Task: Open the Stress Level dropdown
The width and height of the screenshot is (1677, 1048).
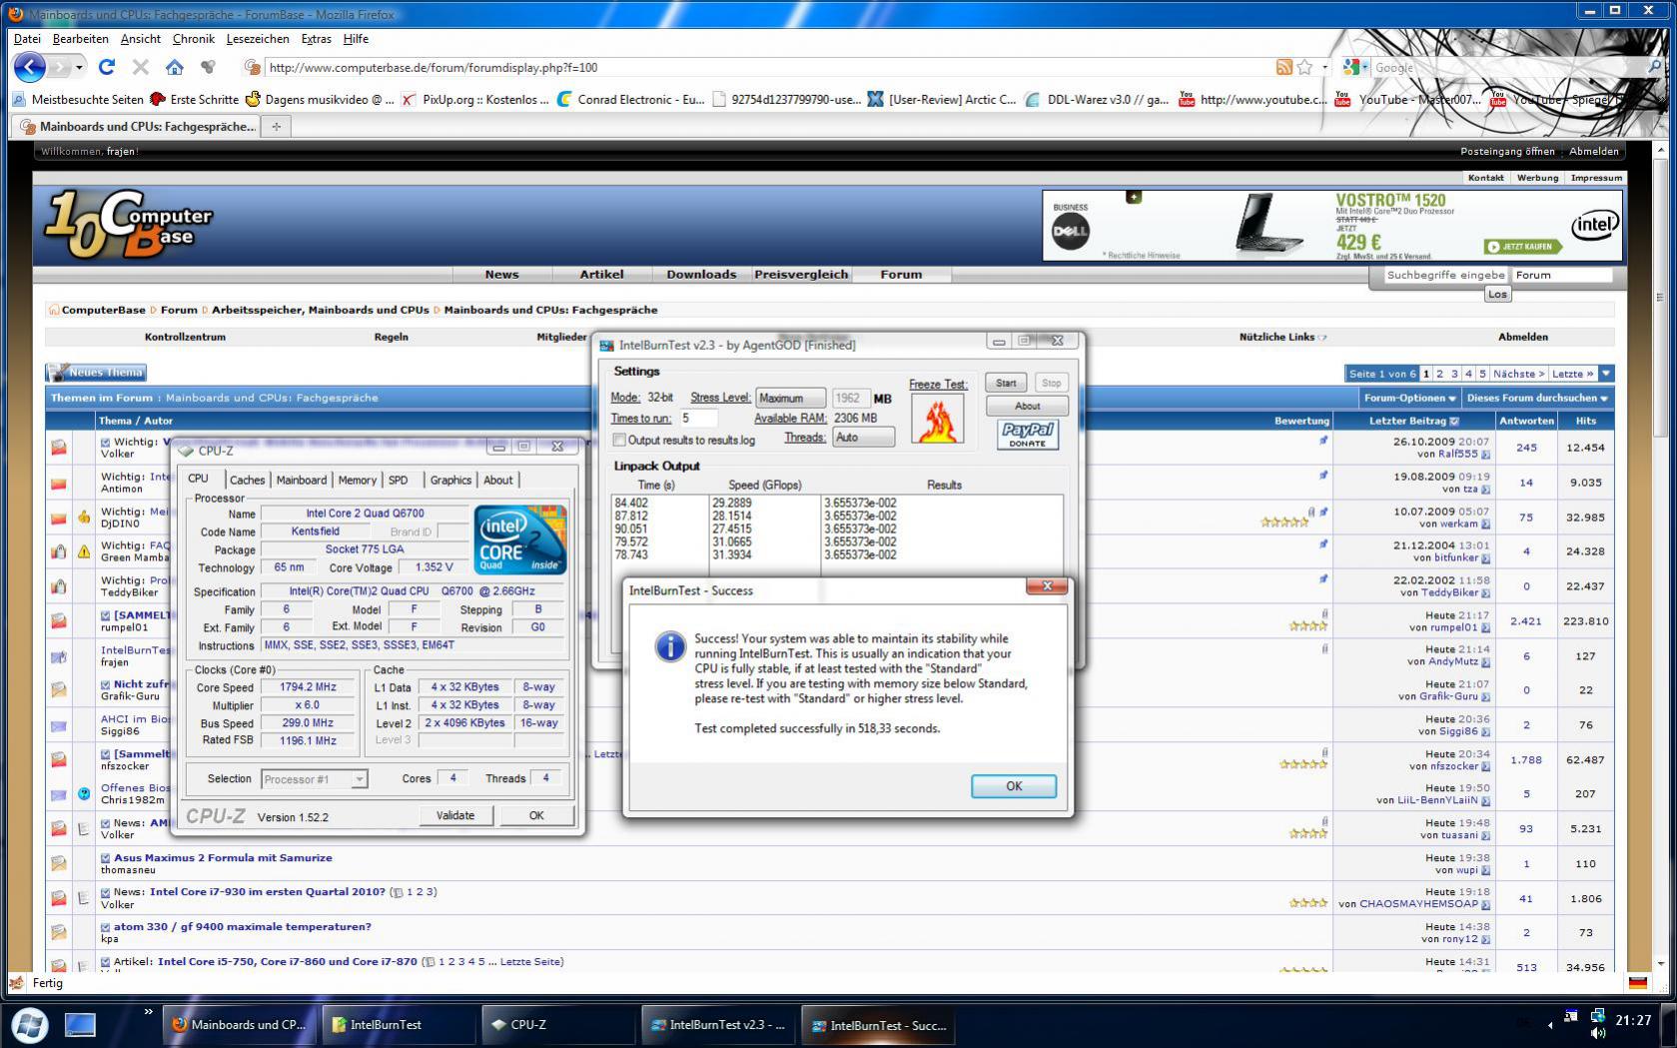Action: click(790, 398)
